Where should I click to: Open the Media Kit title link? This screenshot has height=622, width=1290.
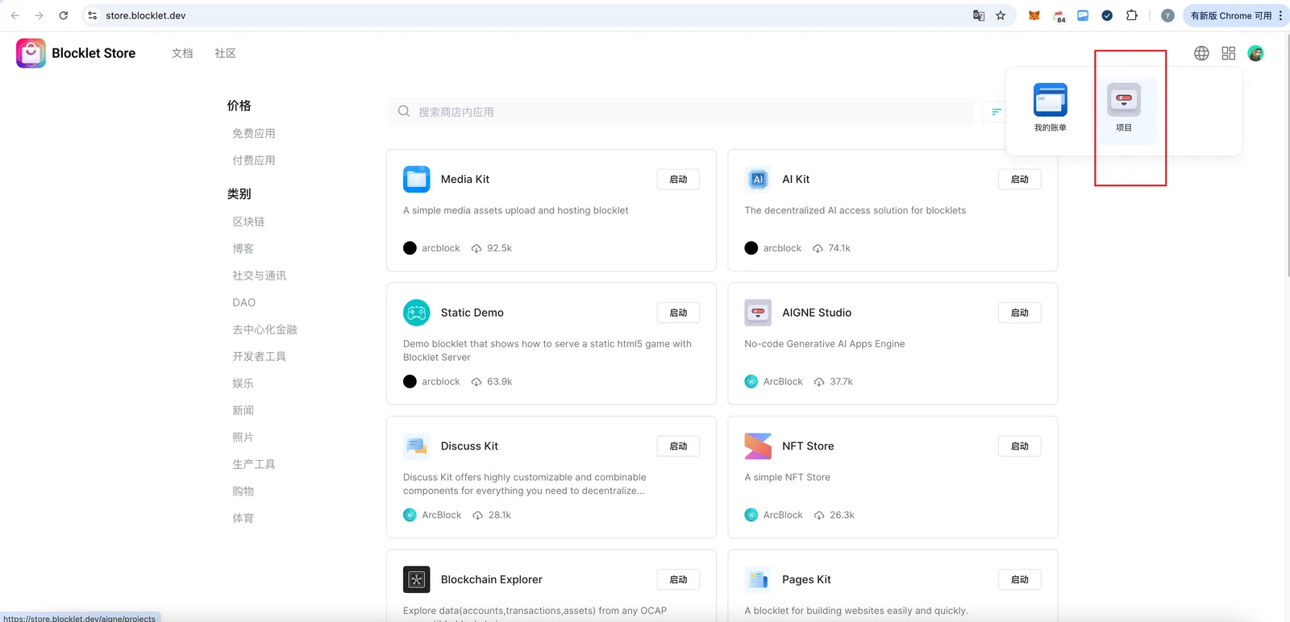(x=465, y=179)
